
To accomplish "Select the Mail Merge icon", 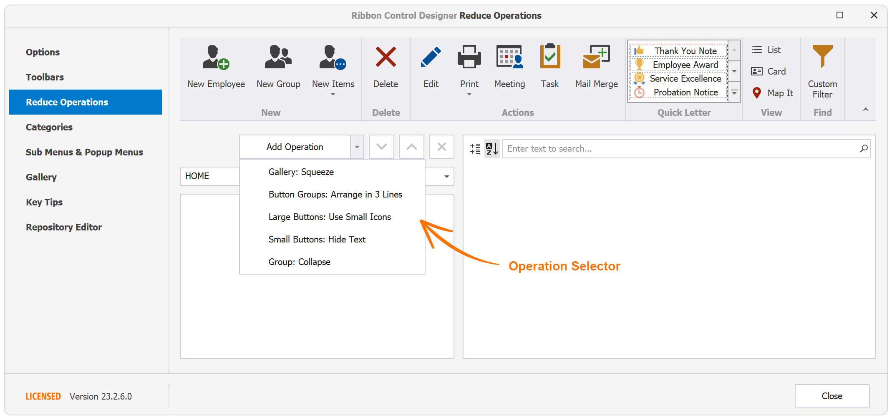I will pos(595,56).
